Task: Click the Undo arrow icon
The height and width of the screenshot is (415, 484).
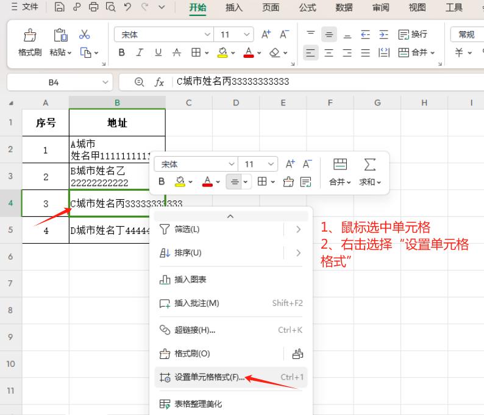Action: click(127, 7)
